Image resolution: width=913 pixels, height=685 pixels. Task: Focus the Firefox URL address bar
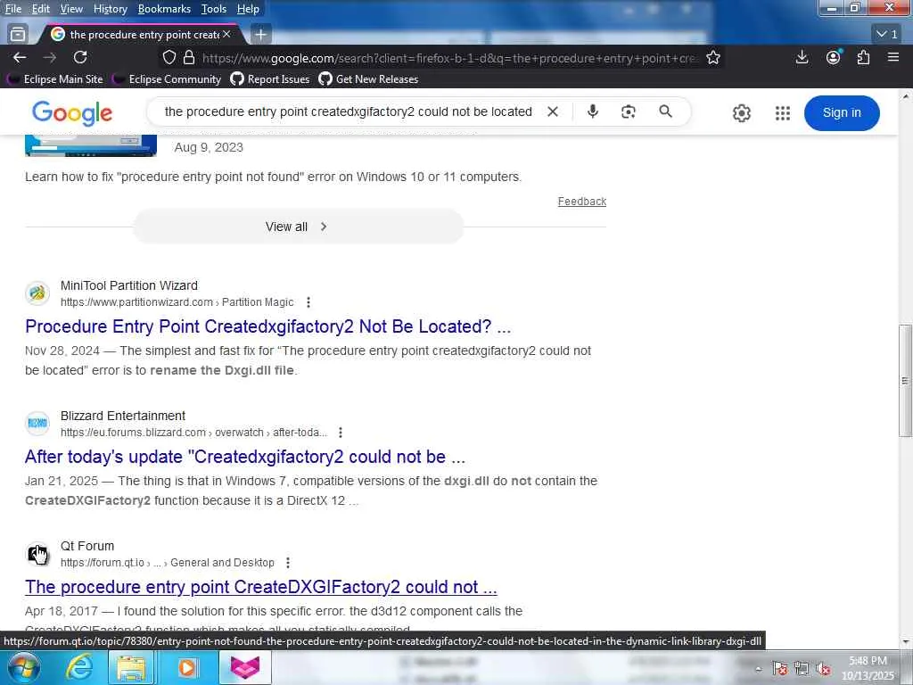point(448,58)
